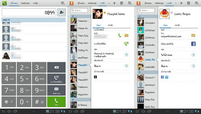Image resolution: width=201 pixels, height=114 pixels.
Task: Tap the dialpad key 5 JKL
Action: [x=24, y=79]
